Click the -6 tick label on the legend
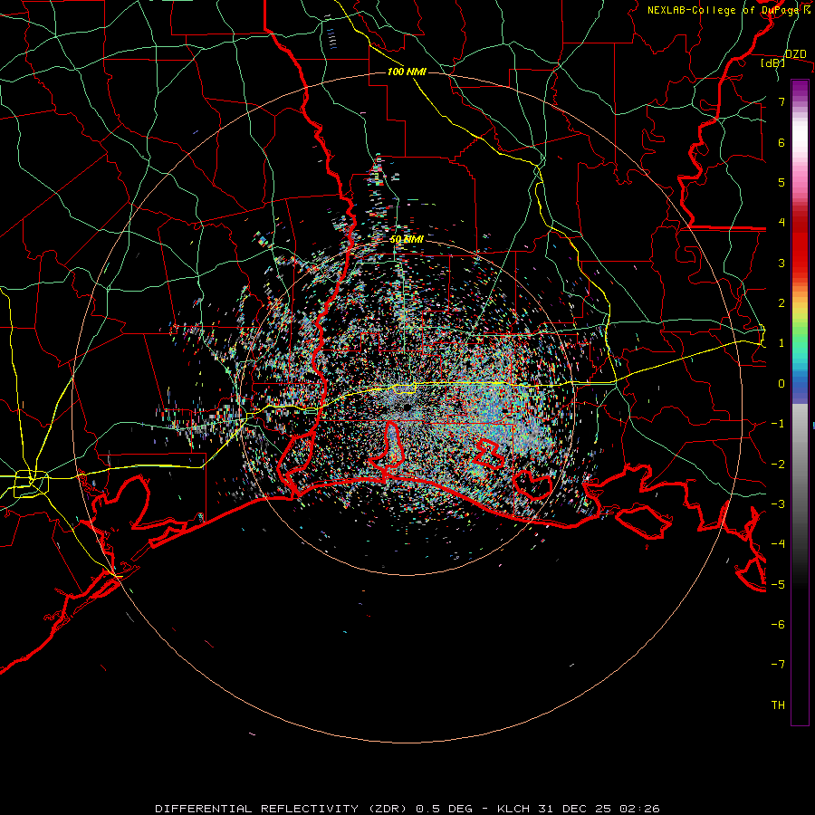 pos(778,624)
